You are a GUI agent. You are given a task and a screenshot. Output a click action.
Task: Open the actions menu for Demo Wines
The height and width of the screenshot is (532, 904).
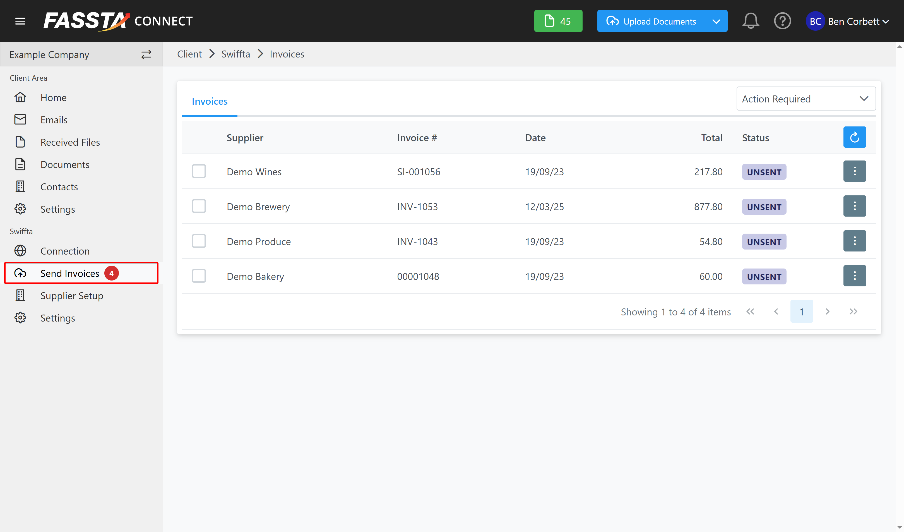(x=854, y=171)
